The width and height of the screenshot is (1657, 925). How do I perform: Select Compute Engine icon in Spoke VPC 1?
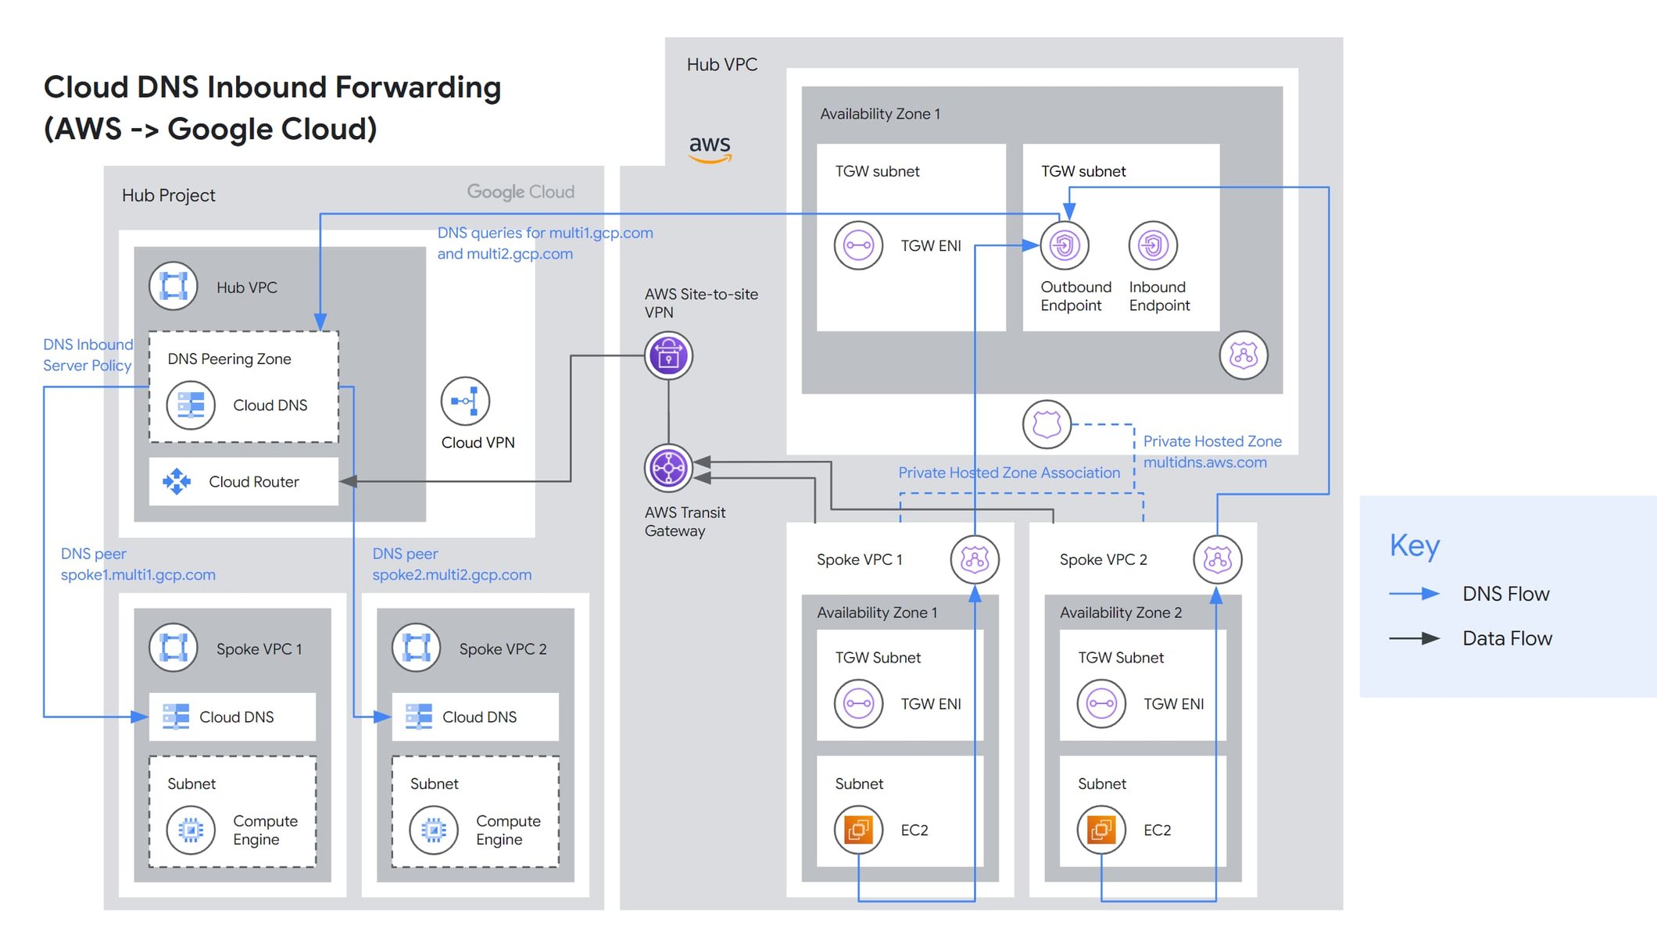click(x=191, y=830)
